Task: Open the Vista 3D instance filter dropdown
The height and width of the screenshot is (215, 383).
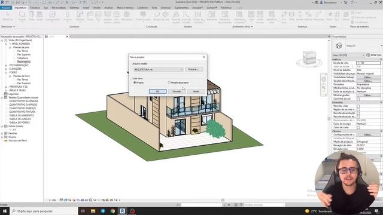Action: point(348,56)
